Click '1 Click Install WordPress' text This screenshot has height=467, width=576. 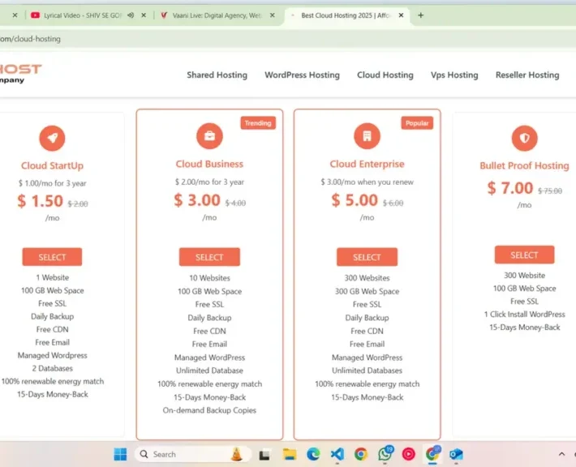point(524,315)
